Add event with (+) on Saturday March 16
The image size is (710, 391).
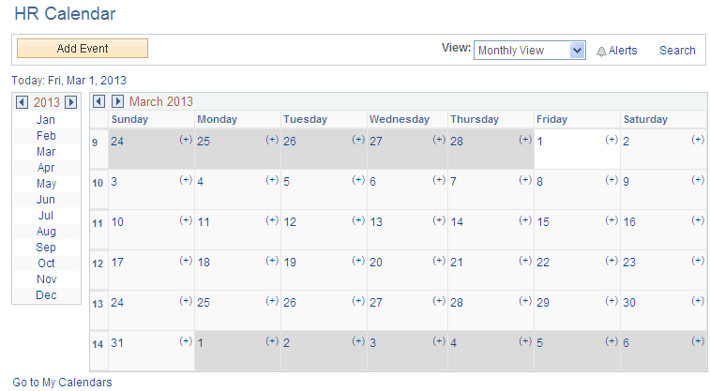pyautogui.click(x=698, y=220)
